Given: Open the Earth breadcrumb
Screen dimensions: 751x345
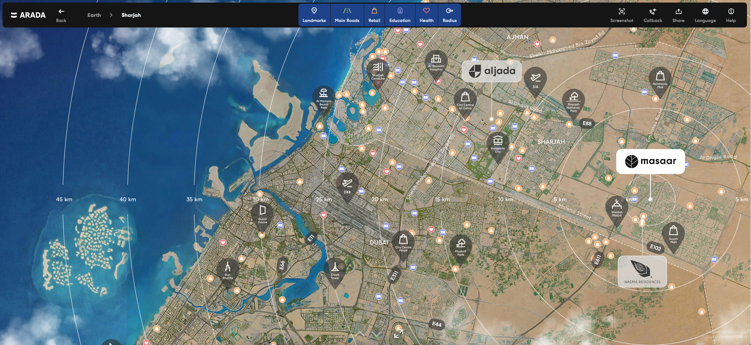Looking at the screenshot, I should click(94, 15).
